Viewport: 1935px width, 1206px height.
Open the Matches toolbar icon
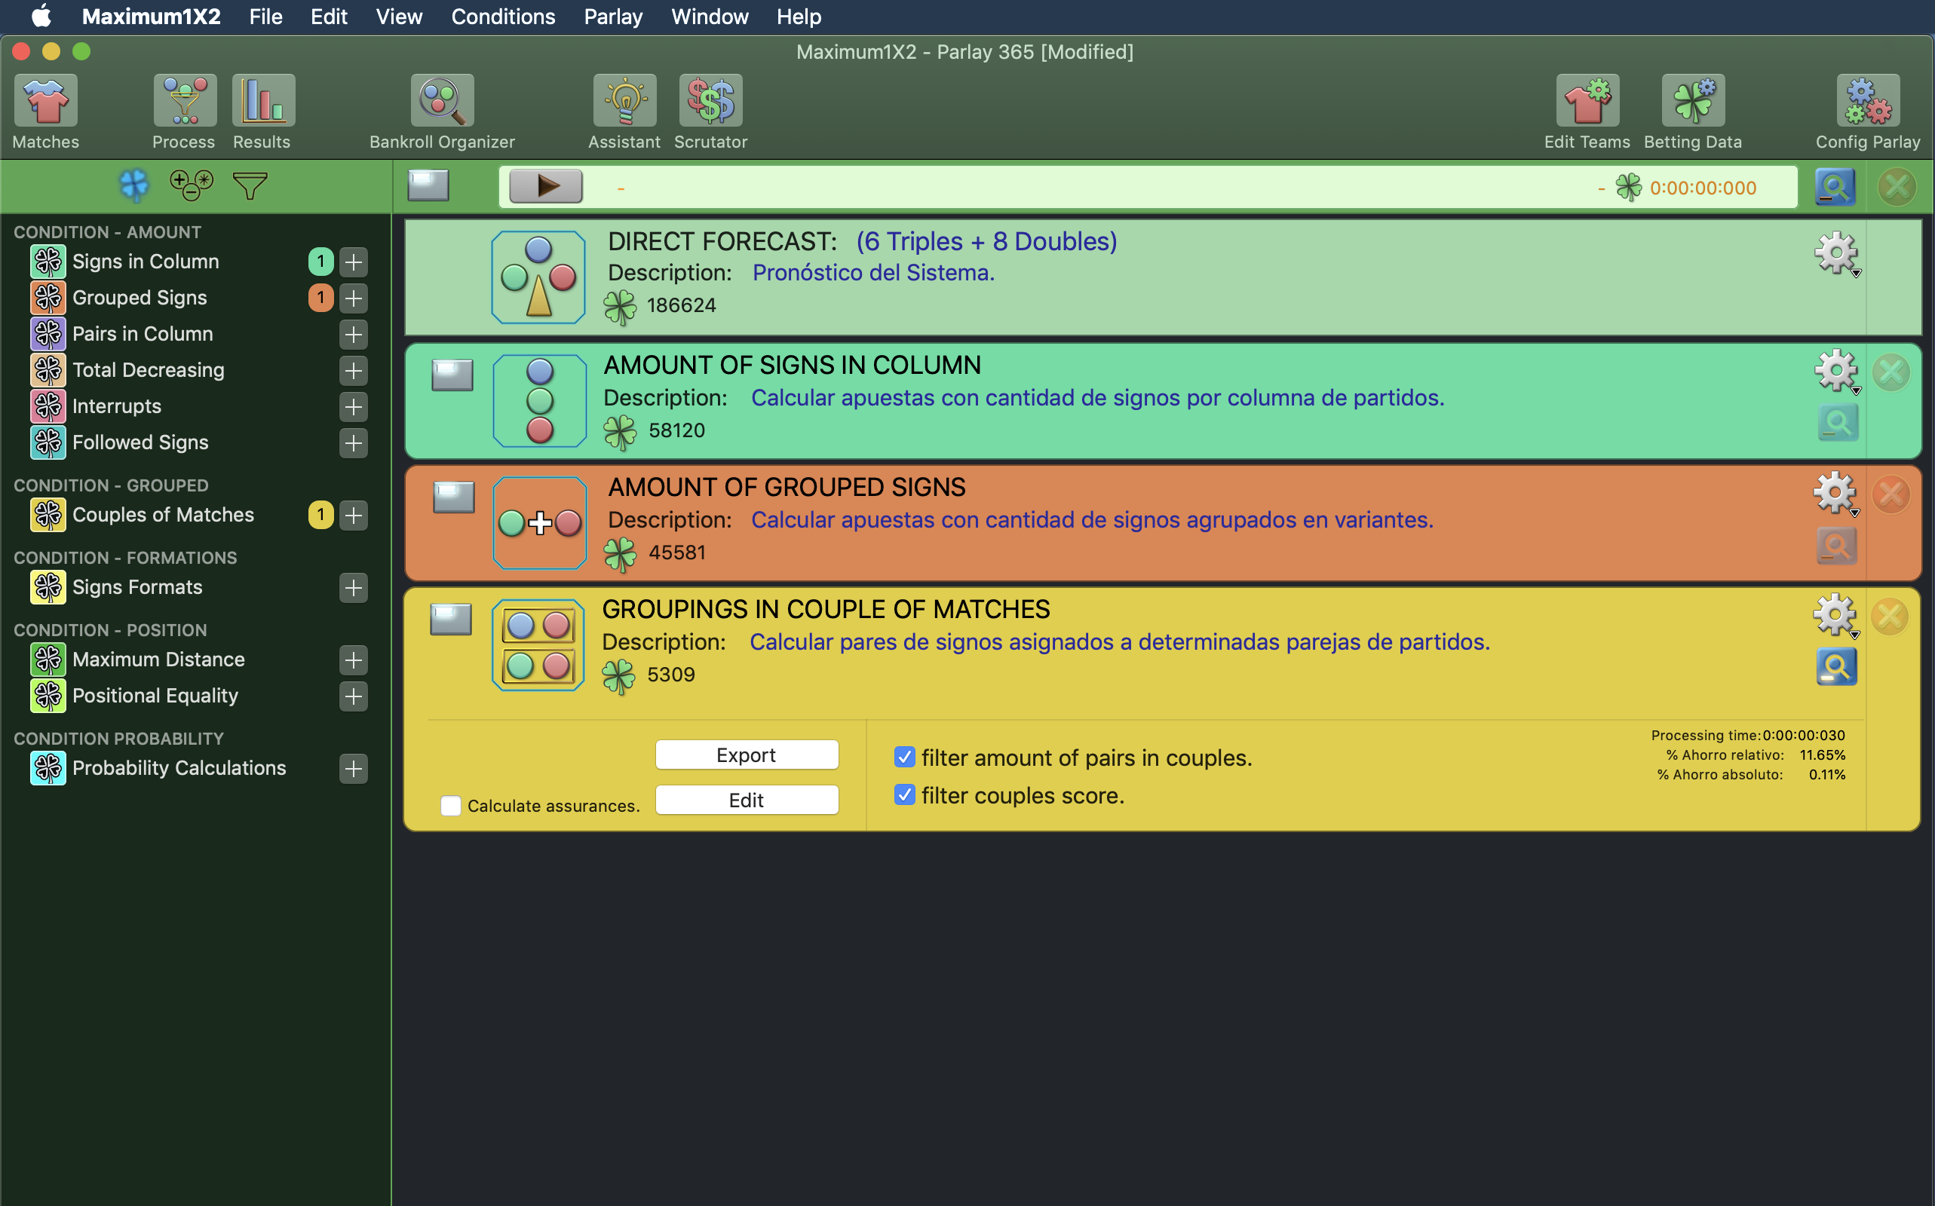[x=45, y=100]
